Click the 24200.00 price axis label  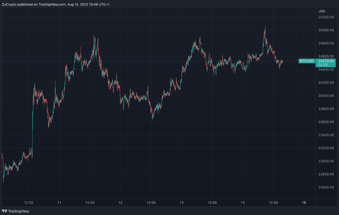point(326,82)
